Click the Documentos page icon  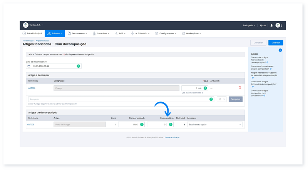69,33
